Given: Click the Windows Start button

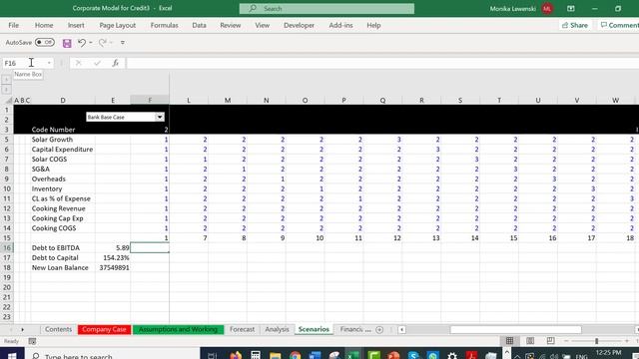Looking at the screenshot, I should click(x=12, y=356).
